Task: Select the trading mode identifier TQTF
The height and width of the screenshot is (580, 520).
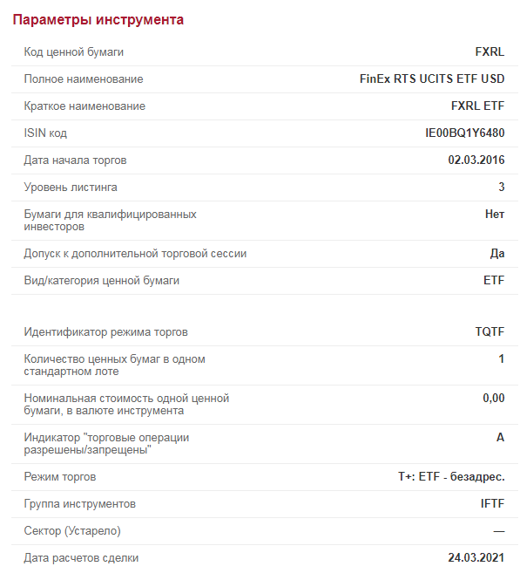Action: click(x=490, y=331)
